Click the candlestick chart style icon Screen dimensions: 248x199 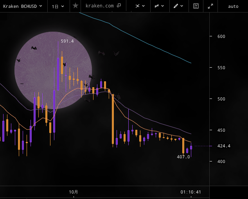[156, 6]
